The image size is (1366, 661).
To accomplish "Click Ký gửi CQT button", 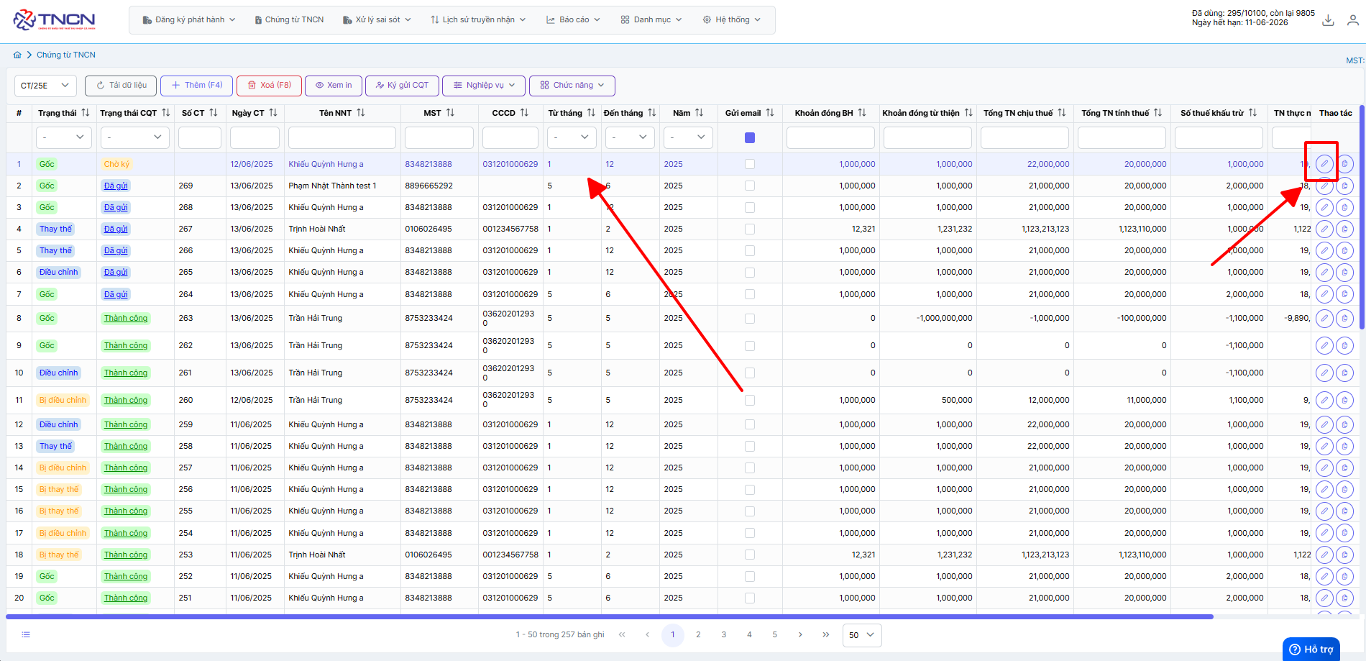I will point(402,86).
